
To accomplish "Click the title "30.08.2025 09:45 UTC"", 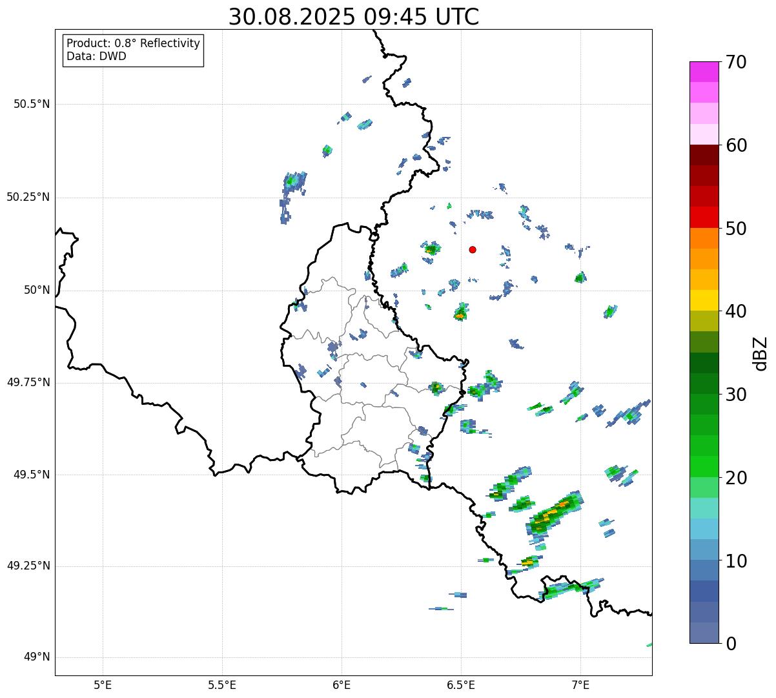I will (354, 17).
